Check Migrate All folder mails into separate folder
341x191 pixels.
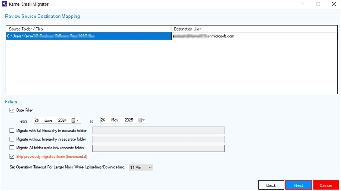pos(12,148)
